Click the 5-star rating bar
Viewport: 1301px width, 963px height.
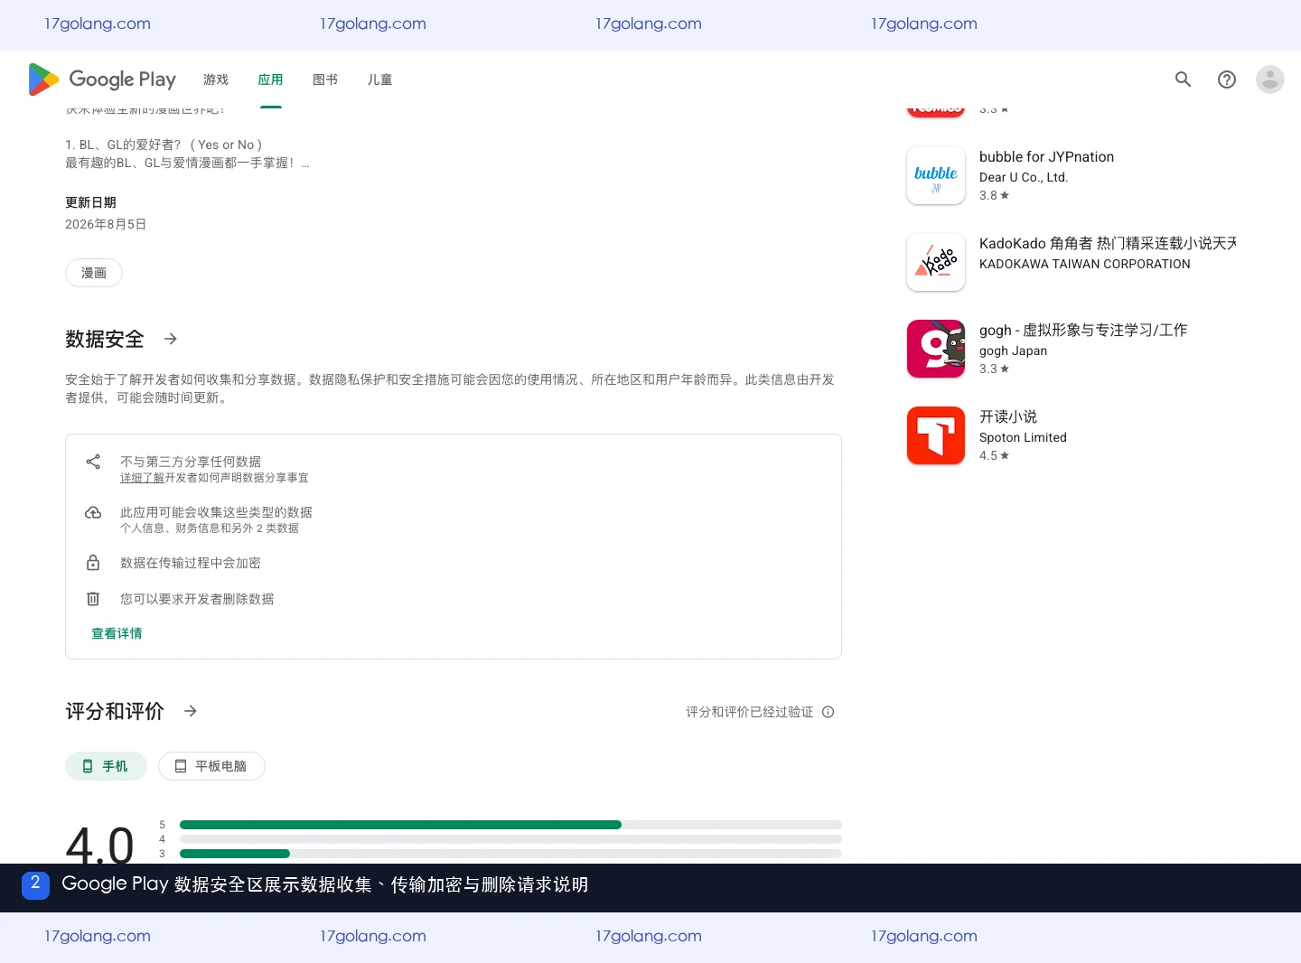510,825
